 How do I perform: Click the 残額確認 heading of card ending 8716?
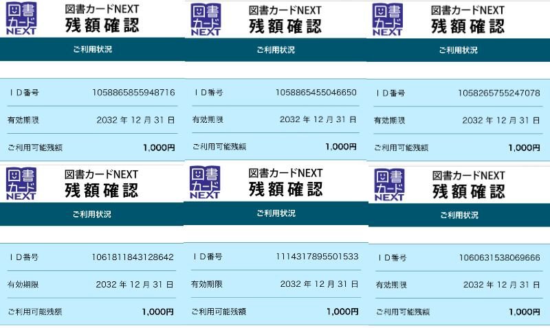pos(102,25)
